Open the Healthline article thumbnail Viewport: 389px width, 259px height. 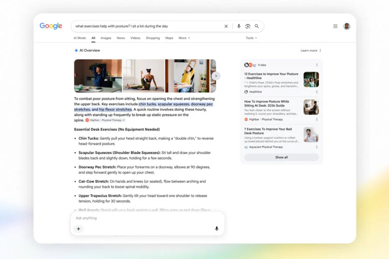coord(311,79)
